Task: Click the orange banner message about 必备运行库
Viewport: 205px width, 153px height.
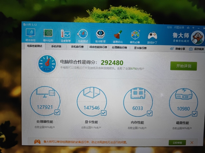Action: click(x=85, y=142)
